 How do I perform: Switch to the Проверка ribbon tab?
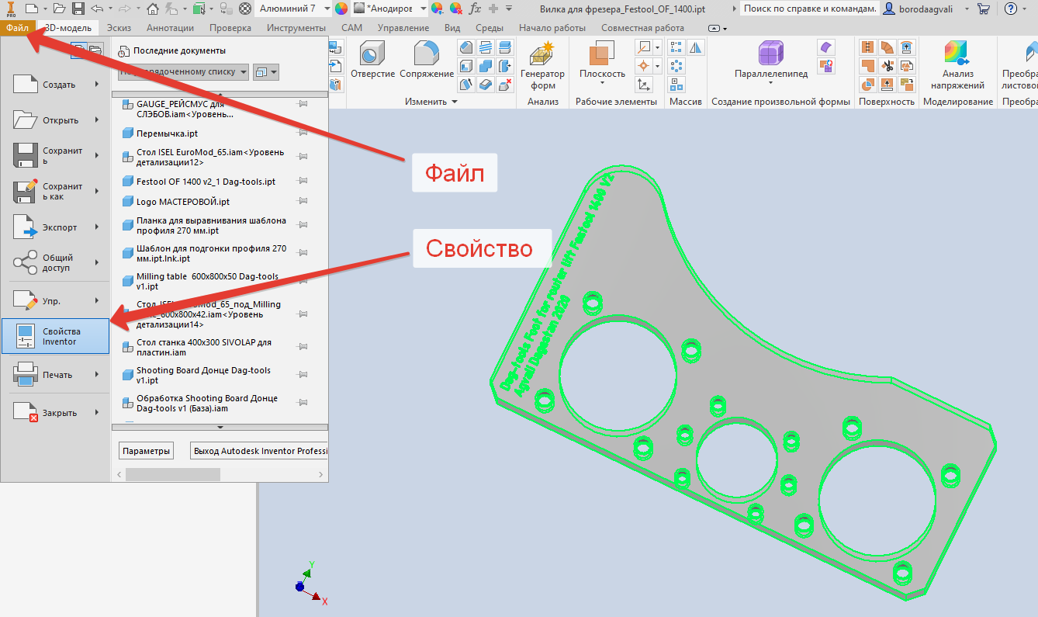[230, 28]
